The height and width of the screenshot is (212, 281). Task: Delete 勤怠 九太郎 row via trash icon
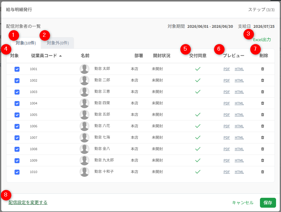click(x=262, y=160)
